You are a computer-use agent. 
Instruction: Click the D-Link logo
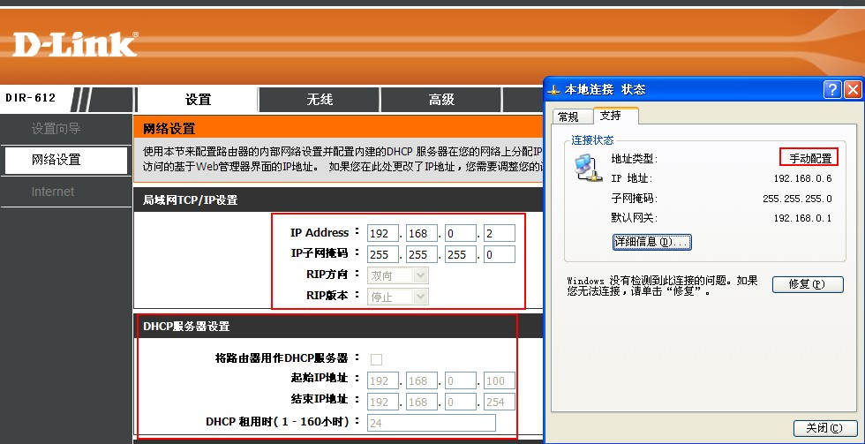click(x=75, y=44)
